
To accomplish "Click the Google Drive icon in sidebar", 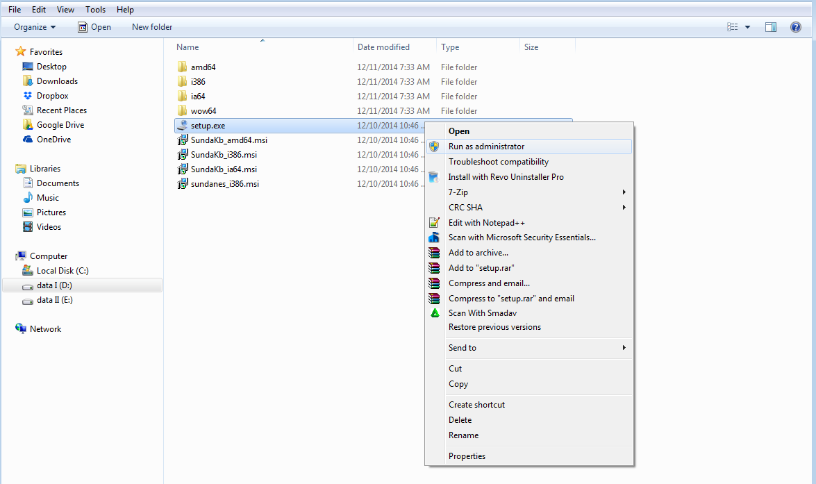I will (x=28, y=125).
